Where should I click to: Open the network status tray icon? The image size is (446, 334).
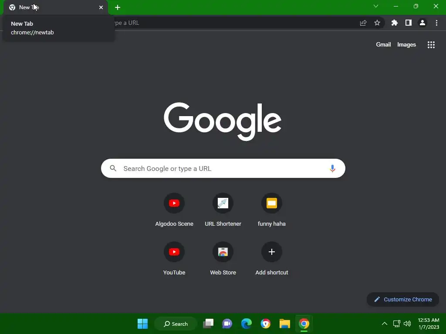(x=396, y=324)
